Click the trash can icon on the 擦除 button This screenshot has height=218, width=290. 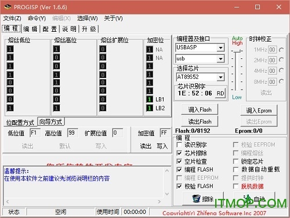coord(196,198)
